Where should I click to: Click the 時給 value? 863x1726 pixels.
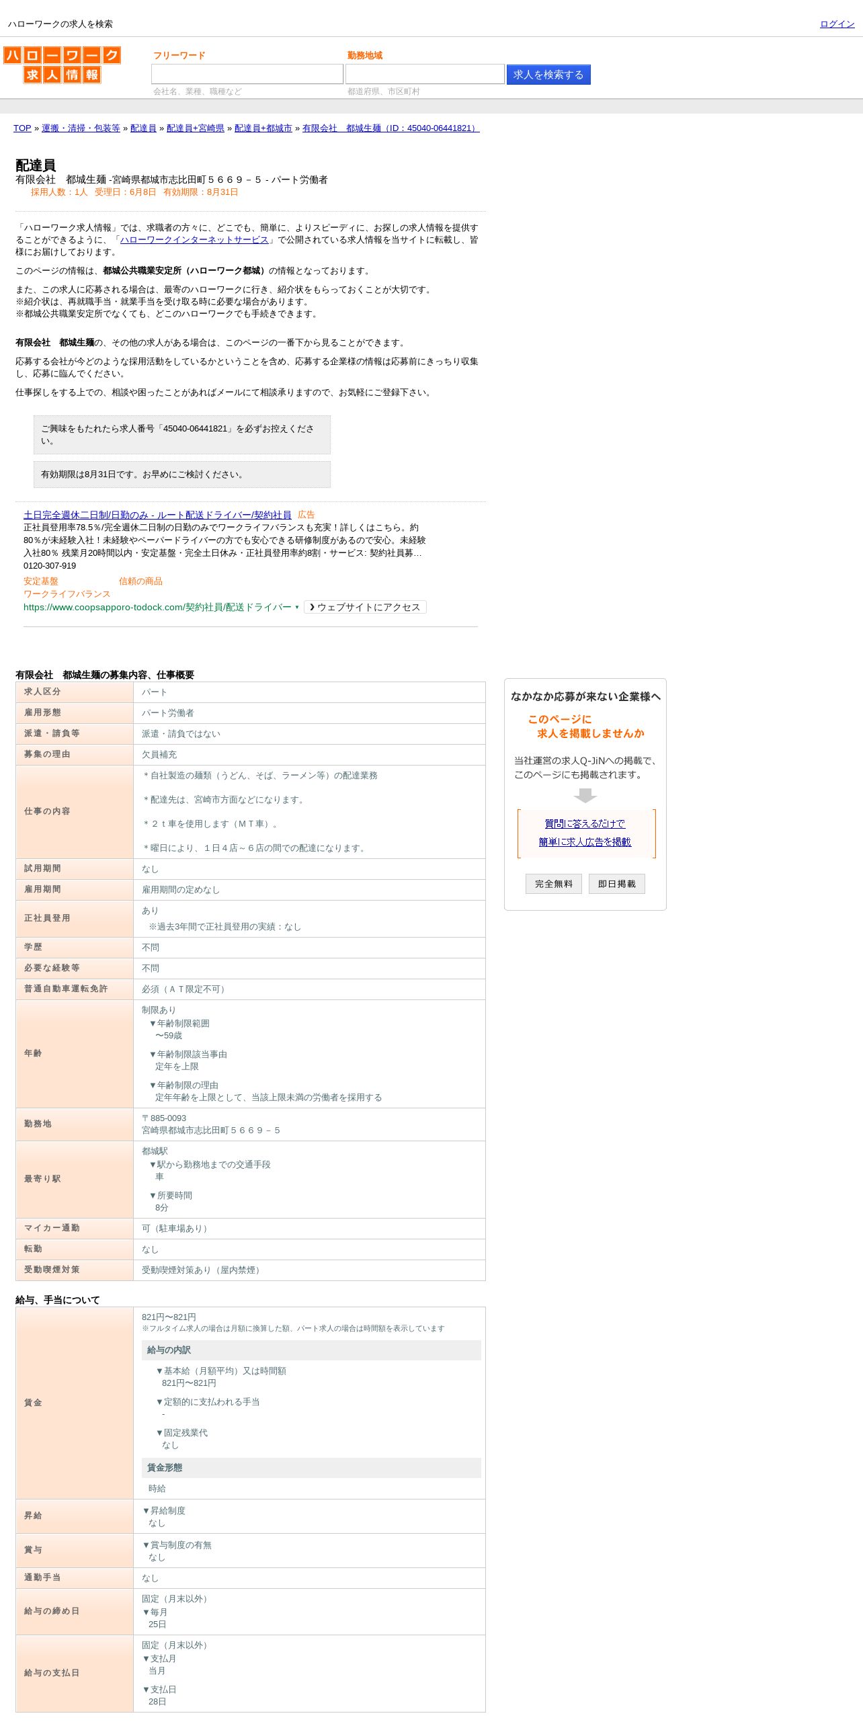[157, 1489]
